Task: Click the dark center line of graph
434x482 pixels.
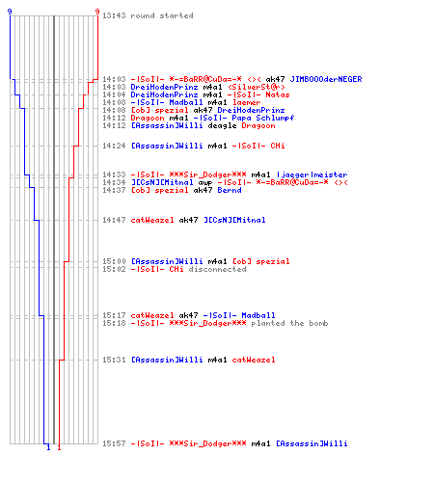Action: (54, 229)
